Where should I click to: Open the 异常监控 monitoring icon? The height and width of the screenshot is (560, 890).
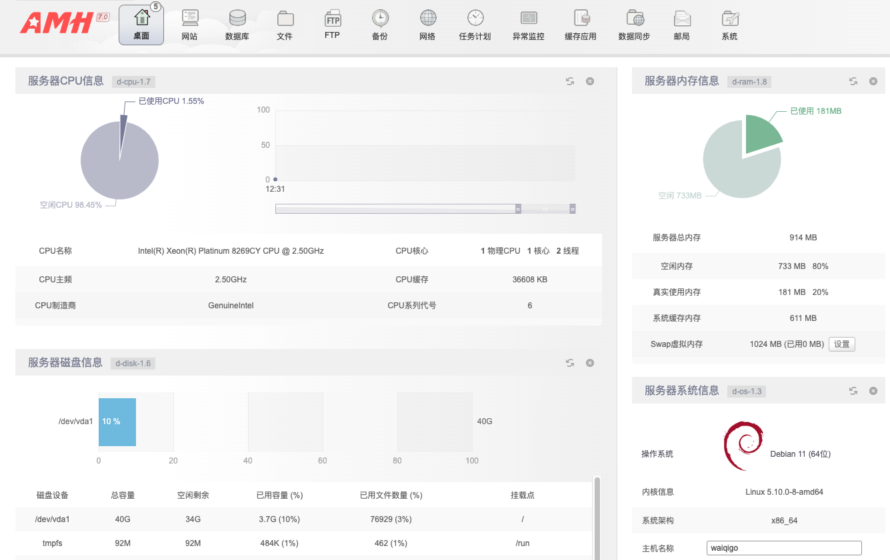528,25
